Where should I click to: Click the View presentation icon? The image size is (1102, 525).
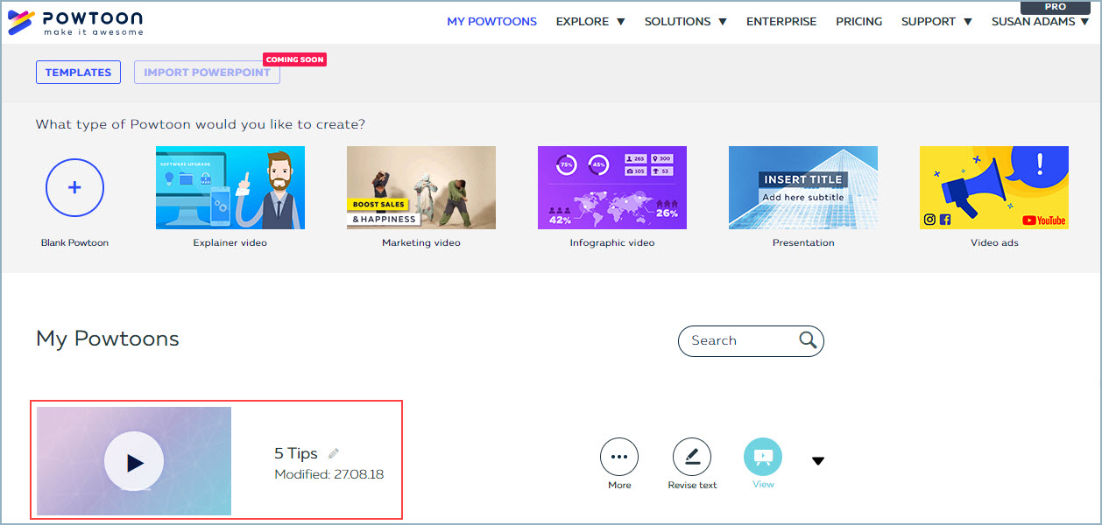tap(763, 457)
